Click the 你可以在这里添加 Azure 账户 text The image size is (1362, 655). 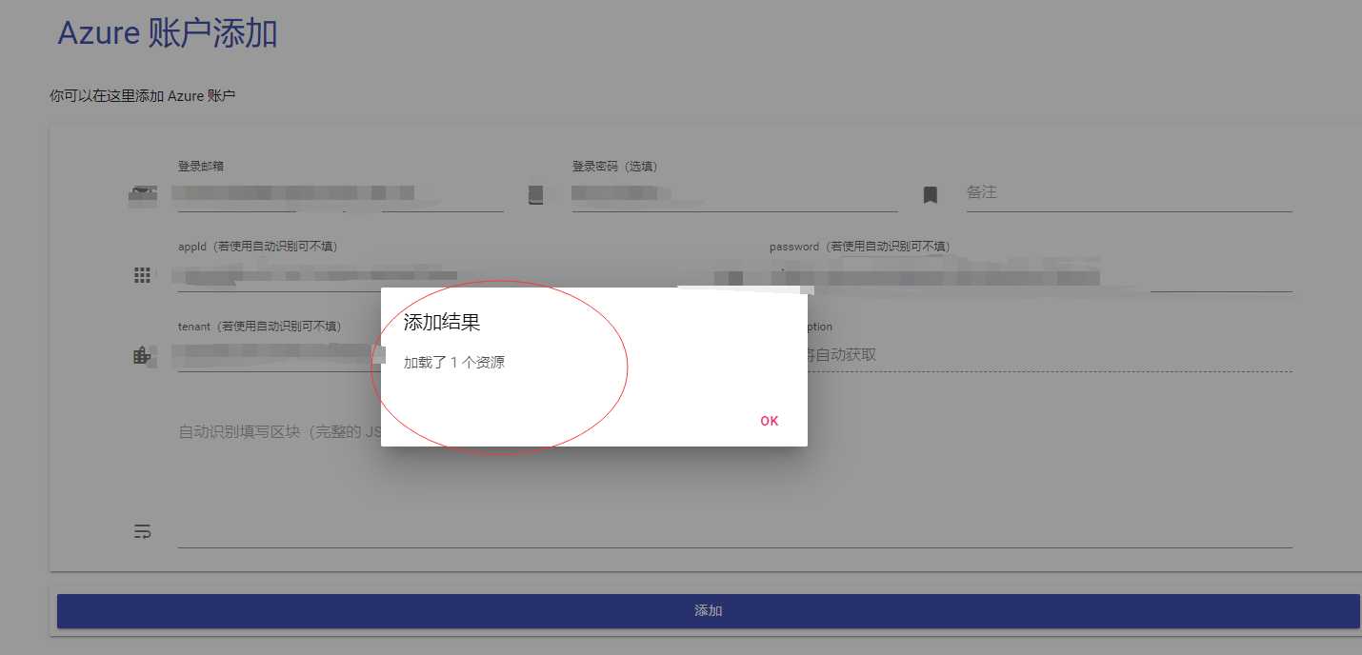pyautogui.click(x=142, y=96)
